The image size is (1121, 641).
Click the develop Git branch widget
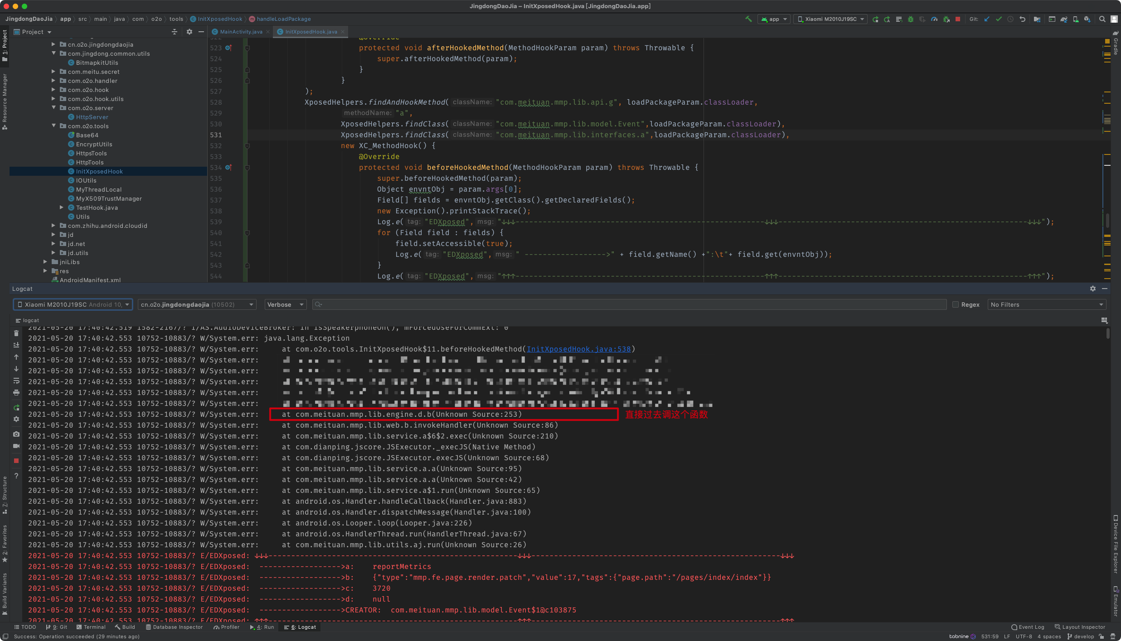(1081, 636)
